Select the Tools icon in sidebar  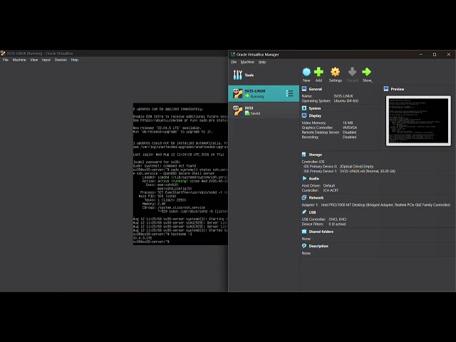[x=237, y=75]
